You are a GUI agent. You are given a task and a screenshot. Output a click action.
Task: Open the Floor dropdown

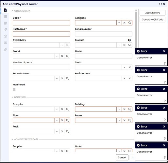click(57, 120)
